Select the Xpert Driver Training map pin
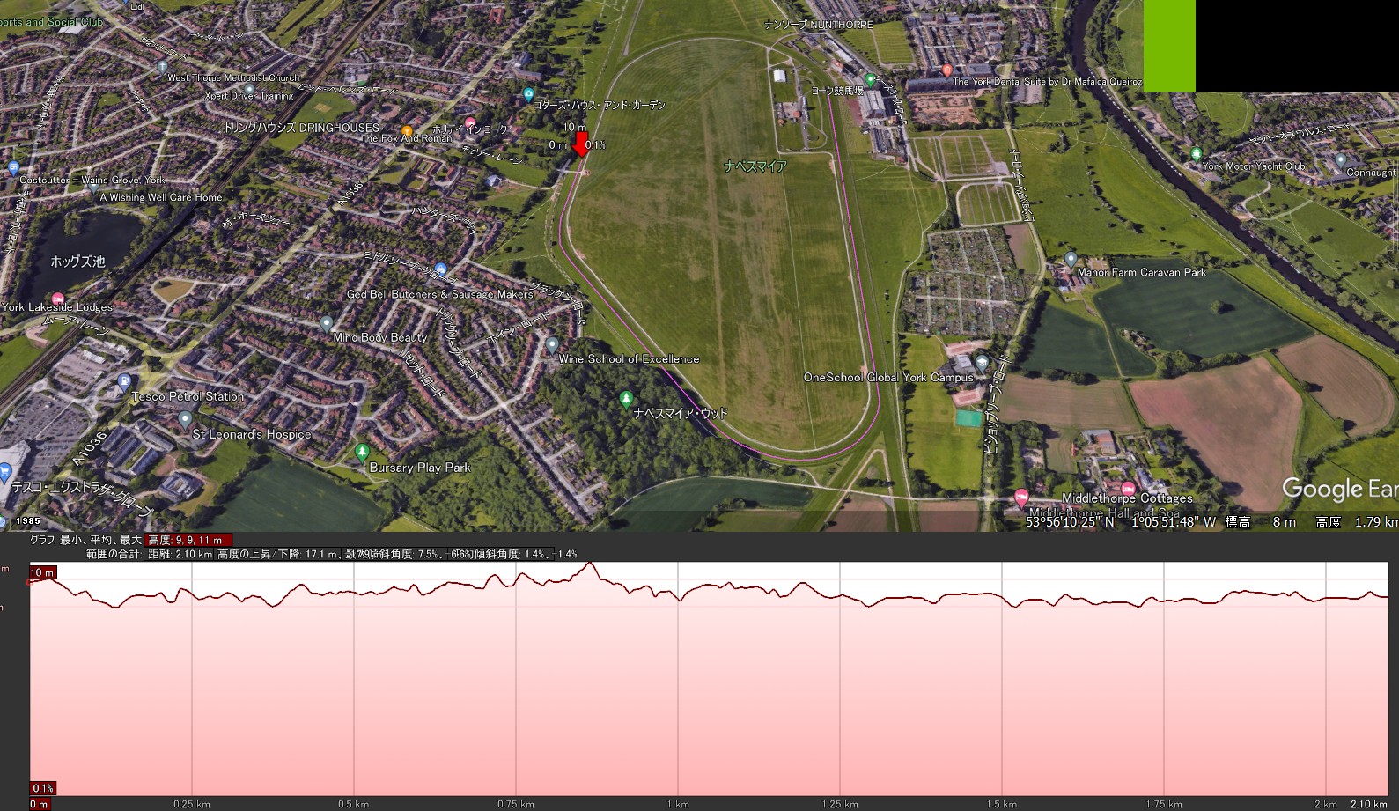The height and width of the screenshot is (811, 1399). pos(250,88)
